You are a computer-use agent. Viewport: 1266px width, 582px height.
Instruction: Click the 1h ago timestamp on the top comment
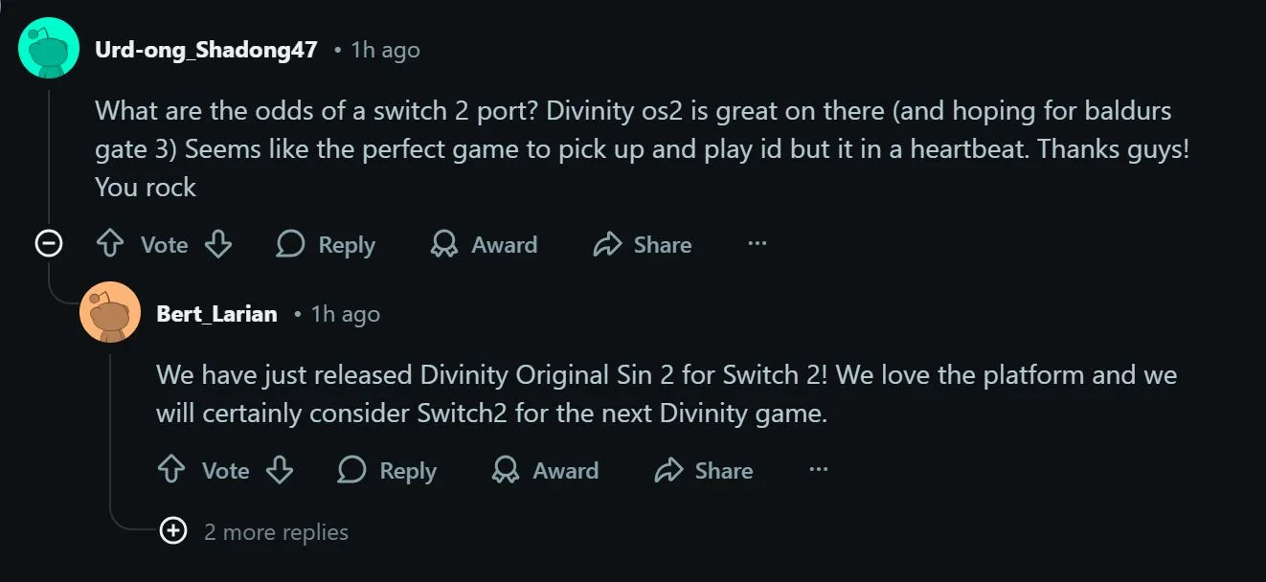pos(387,49)
